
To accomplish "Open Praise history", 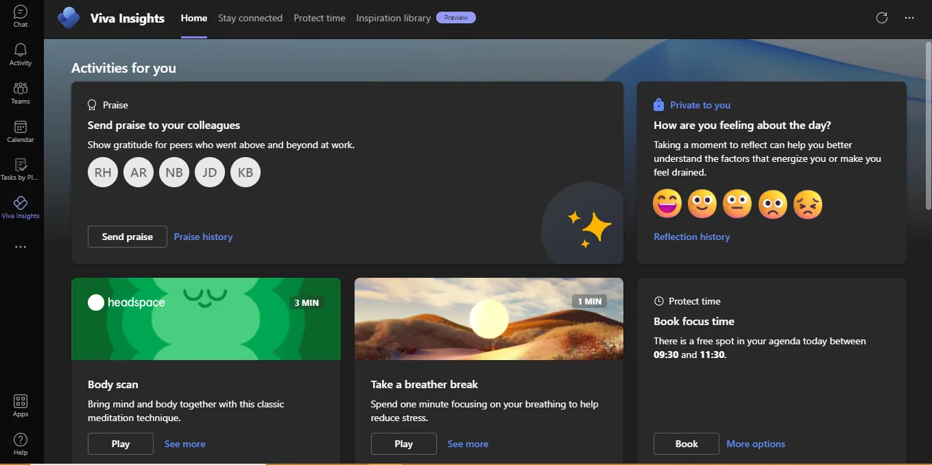I will (203, 237).
